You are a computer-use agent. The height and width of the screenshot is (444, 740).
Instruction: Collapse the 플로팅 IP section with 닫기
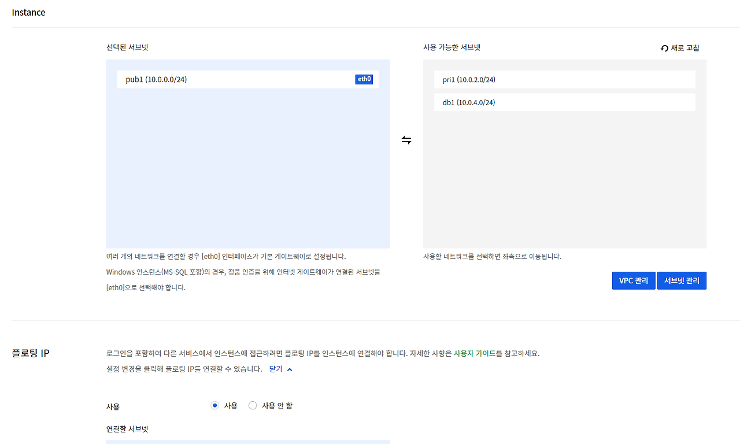[x=276, y=369]
